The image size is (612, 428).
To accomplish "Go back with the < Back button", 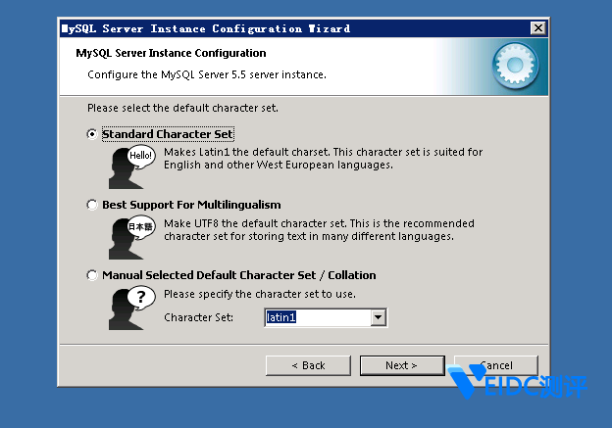I will 308,365.
